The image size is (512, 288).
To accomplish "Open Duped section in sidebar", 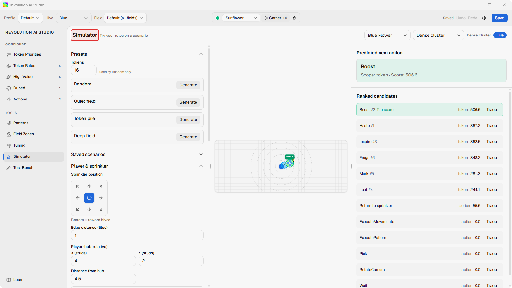I will click(x=34, y=88).
